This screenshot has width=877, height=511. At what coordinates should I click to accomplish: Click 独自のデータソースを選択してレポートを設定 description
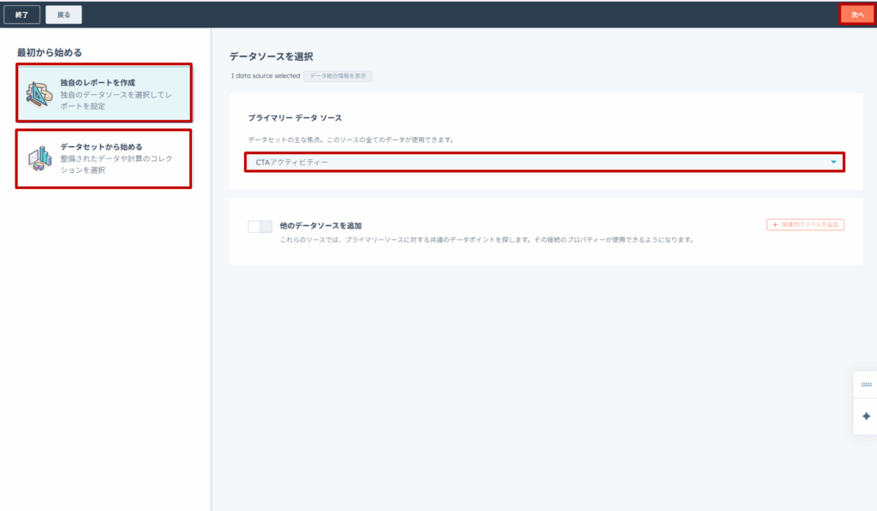pos(116,100)
